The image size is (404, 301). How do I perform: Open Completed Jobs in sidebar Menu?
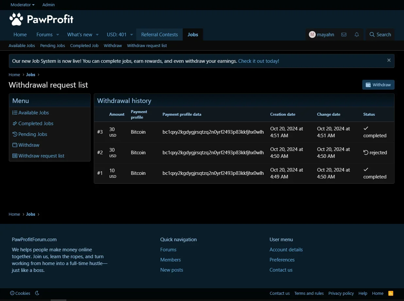[x=36, y=124]
